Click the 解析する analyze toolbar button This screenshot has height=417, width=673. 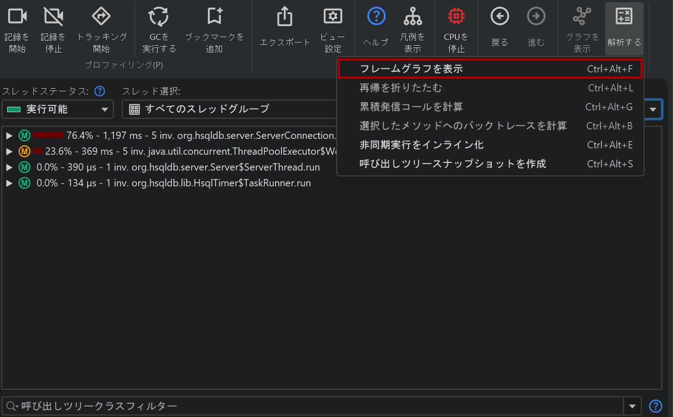[x=624, y=28]
